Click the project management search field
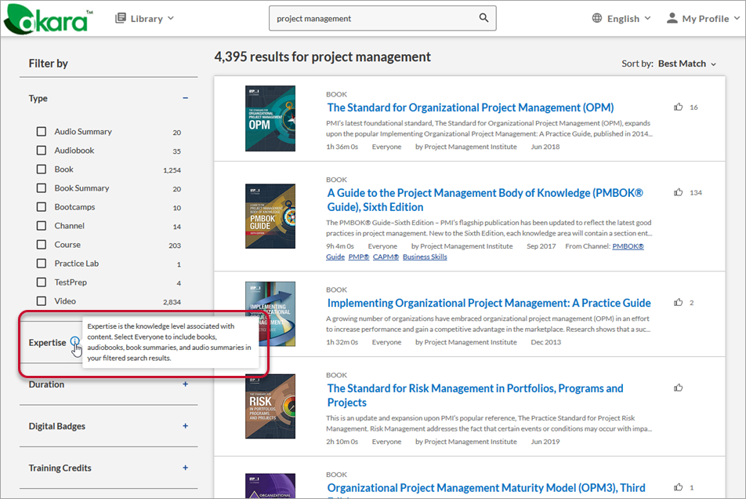Screen dimensions: 746x499 click(372, 18)
